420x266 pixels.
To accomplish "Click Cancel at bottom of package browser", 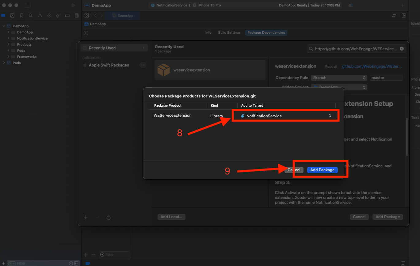I will pyautogui.click(x=359, y=217).
